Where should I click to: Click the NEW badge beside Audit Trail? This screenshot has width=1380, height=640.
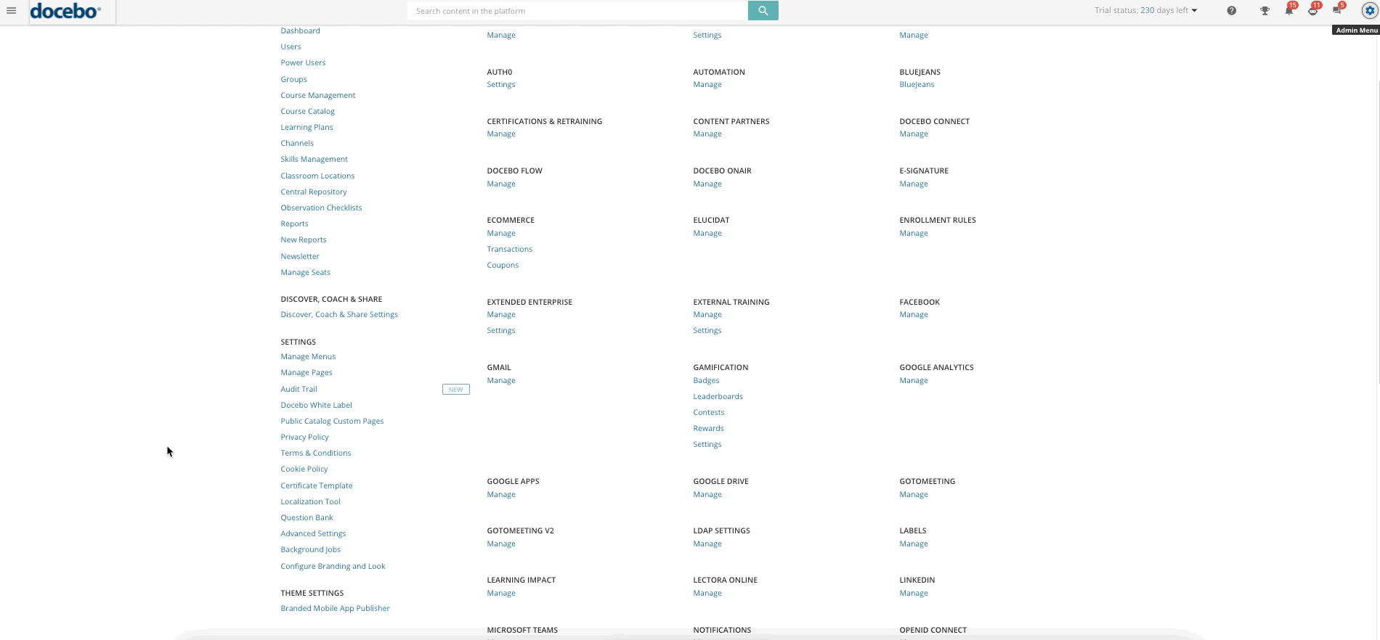tap(456, 390)
